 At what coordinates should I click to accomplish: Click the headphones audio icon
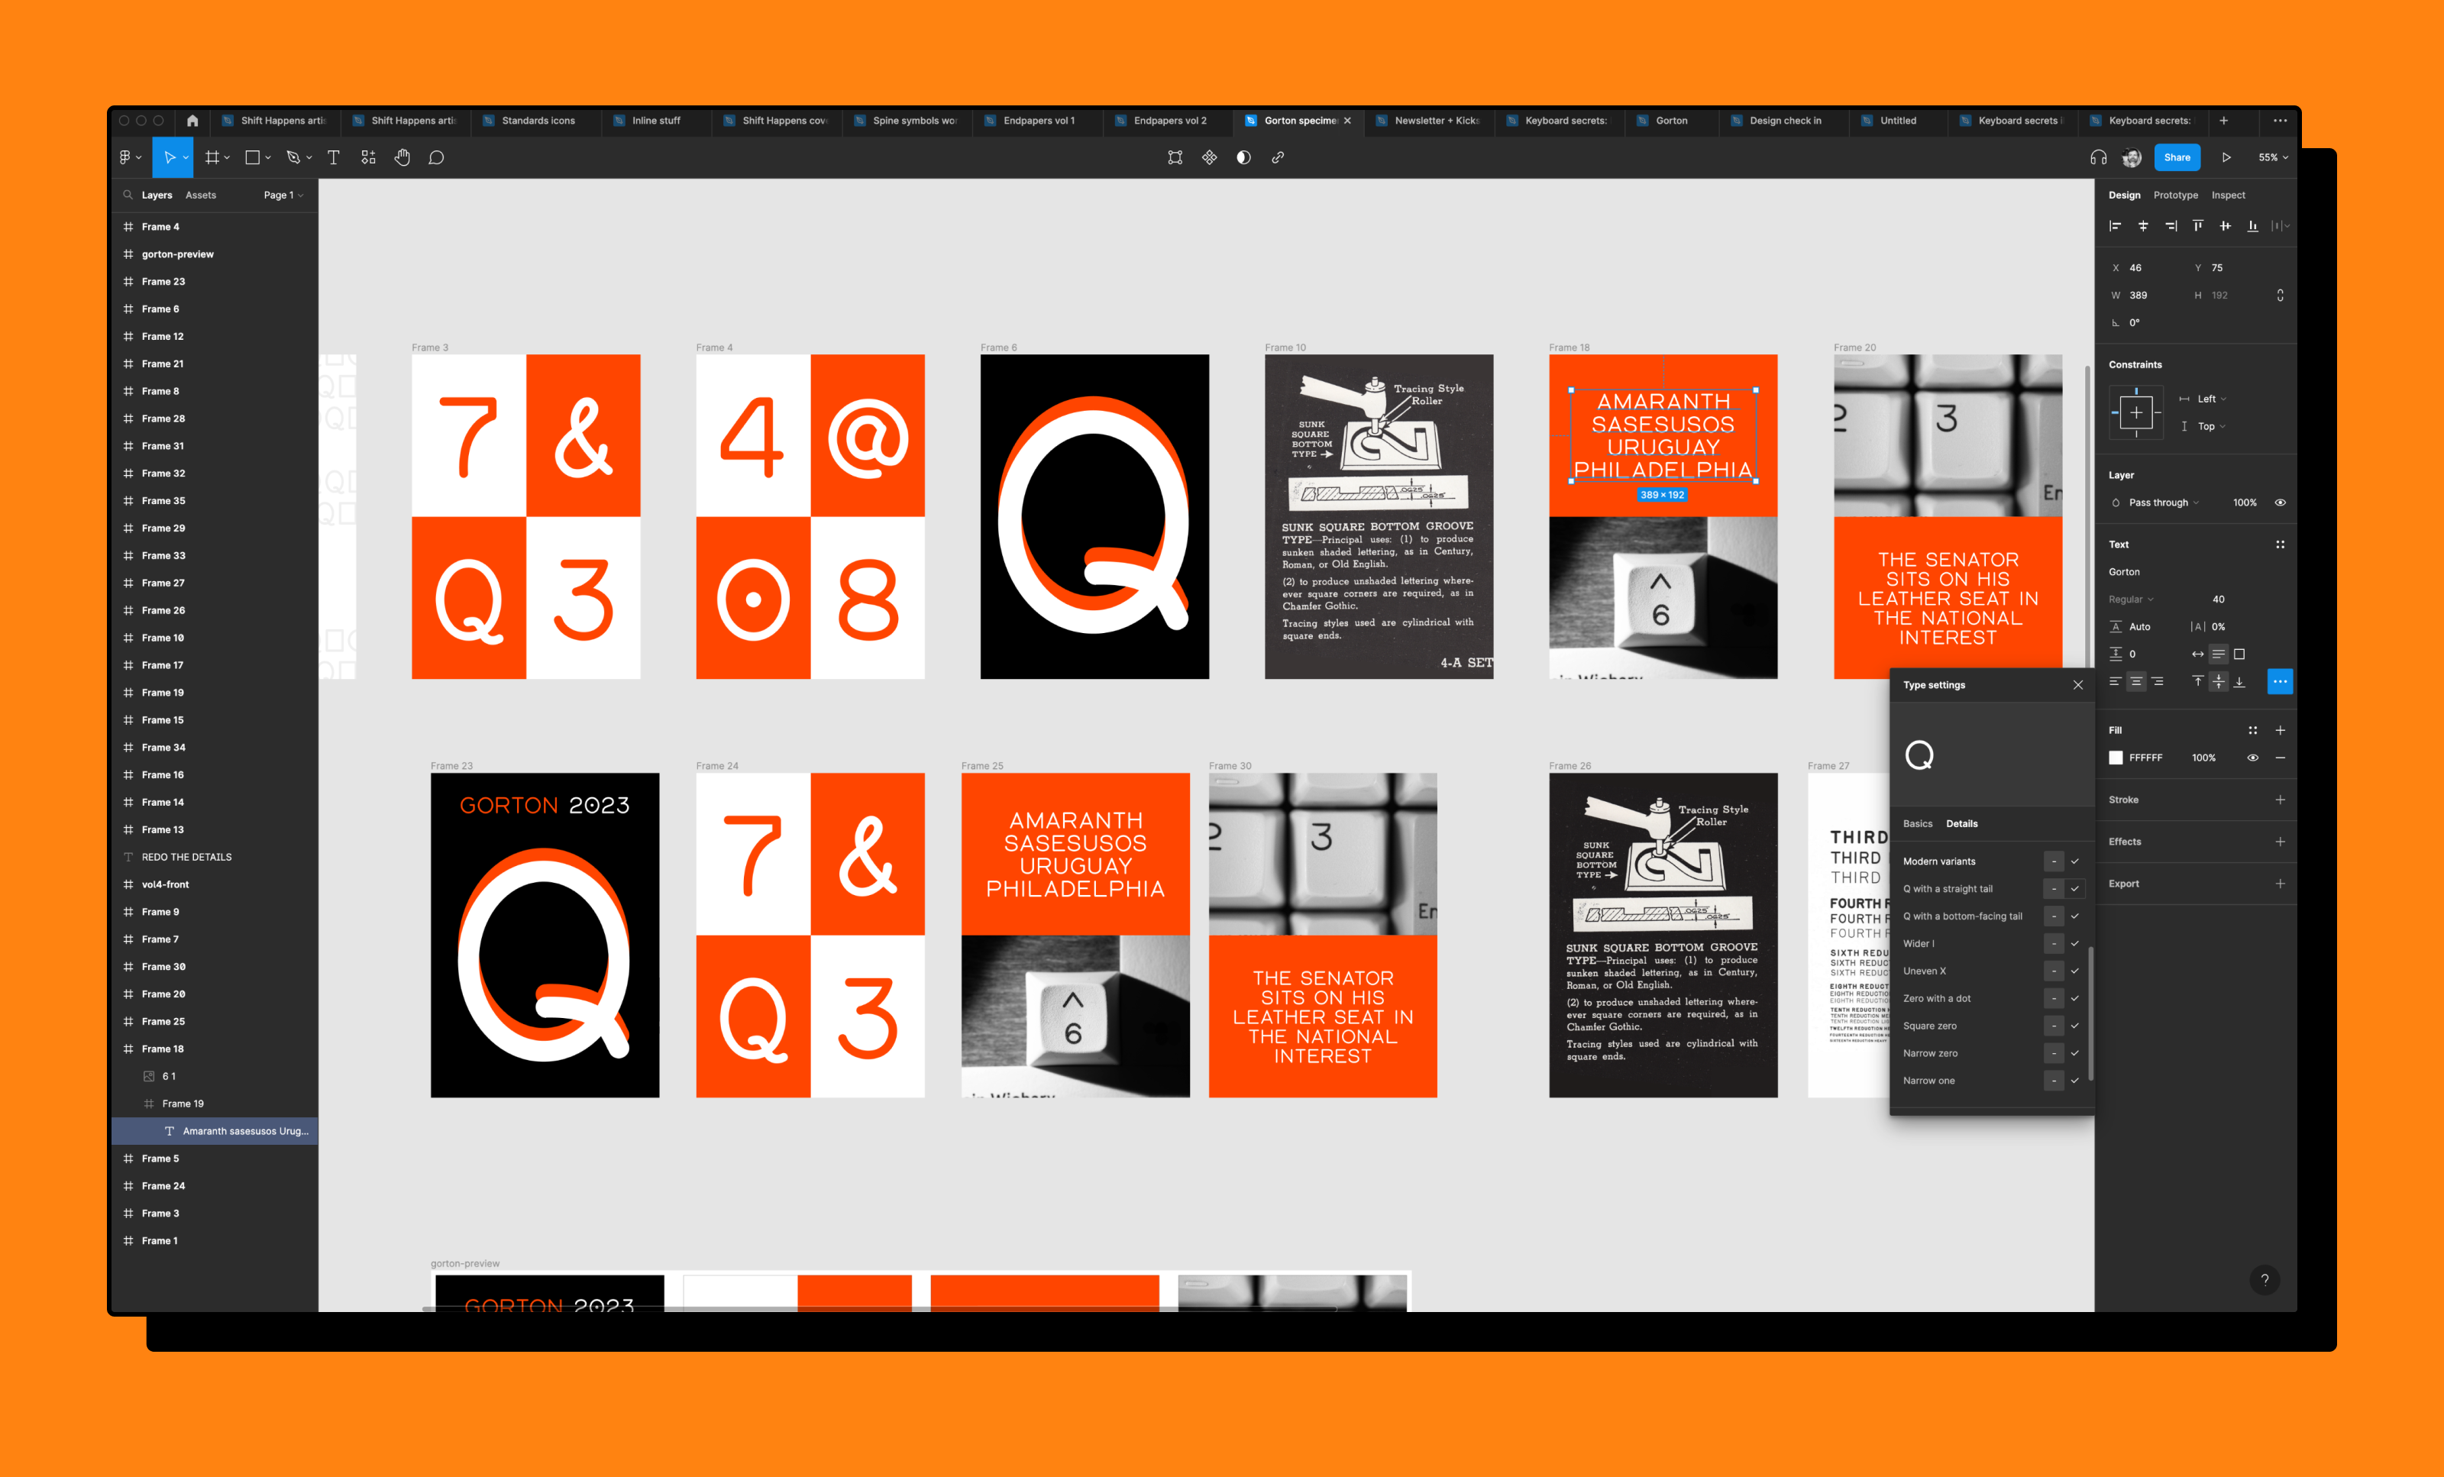2098,158
